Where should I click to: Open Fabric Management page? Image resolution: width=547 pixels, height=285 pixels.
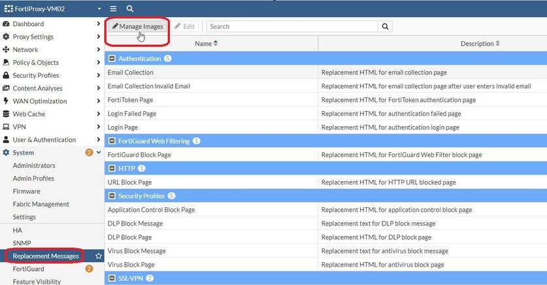(x=41, y=204)
